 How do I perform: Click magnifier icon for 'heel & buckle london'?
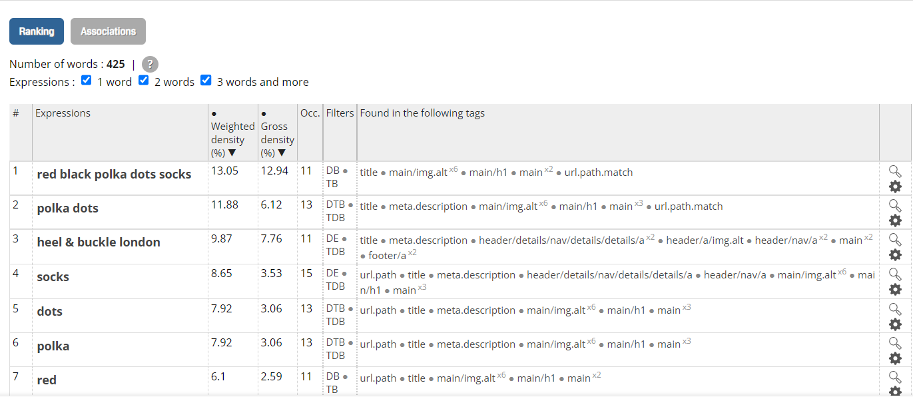(895, 240)
